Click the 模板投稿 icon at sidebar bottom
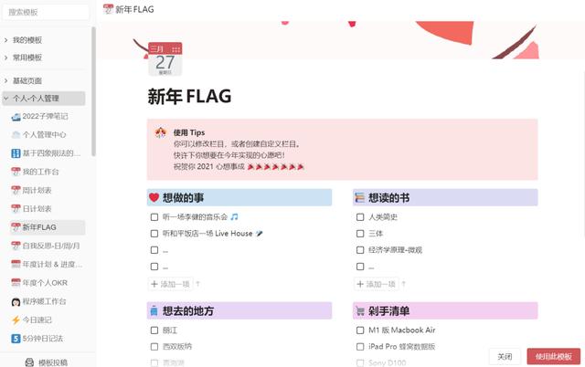Viewport: 585px width, 367px height. [x=27, y=362]
